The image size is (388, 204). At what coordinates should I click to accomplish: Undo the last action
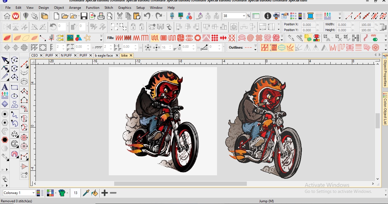tap(147, 16)
